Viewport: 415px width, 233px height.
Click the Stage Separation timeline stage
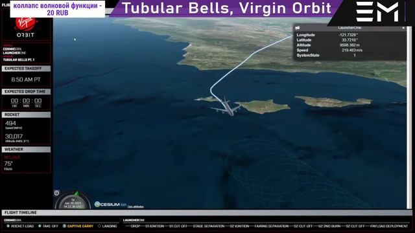point(209,226)
